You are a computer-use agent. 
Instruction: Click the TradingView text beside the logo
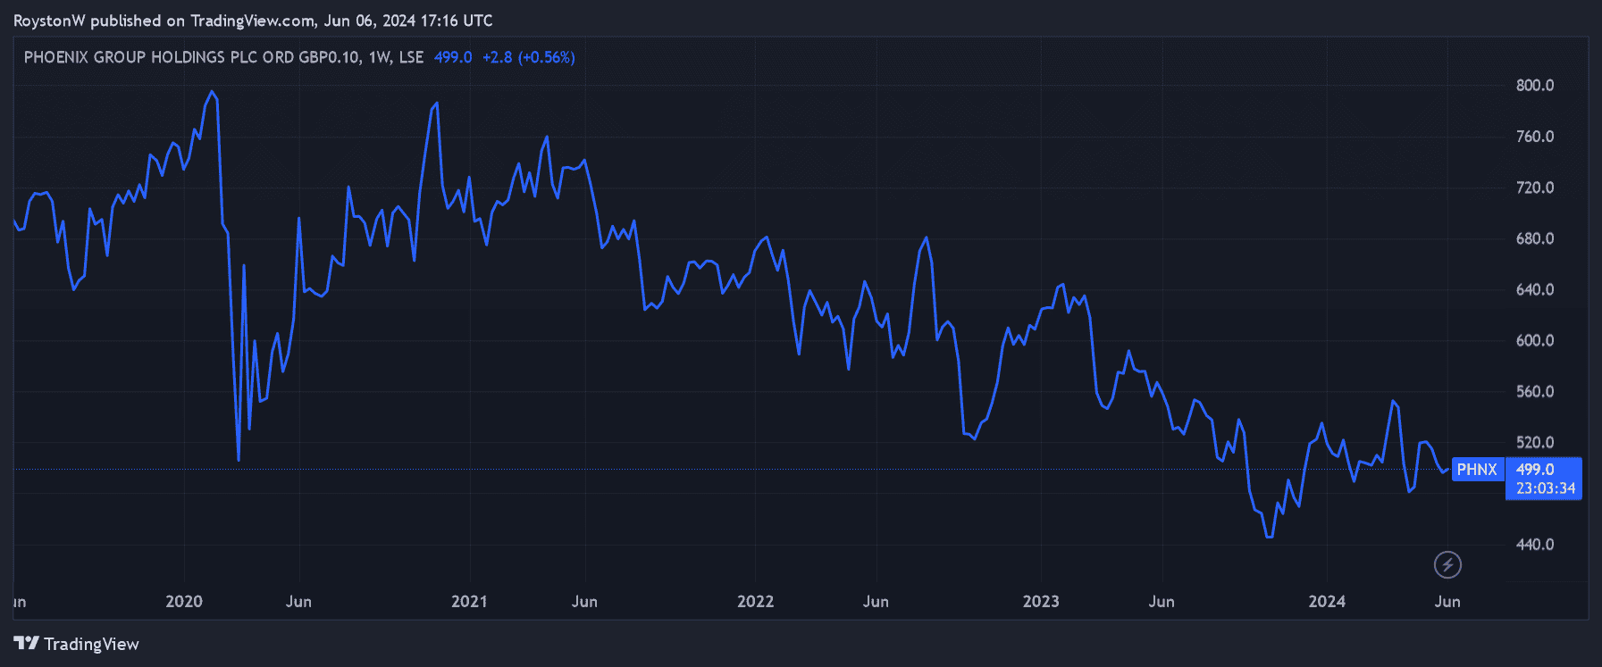(x=91, y=645)
